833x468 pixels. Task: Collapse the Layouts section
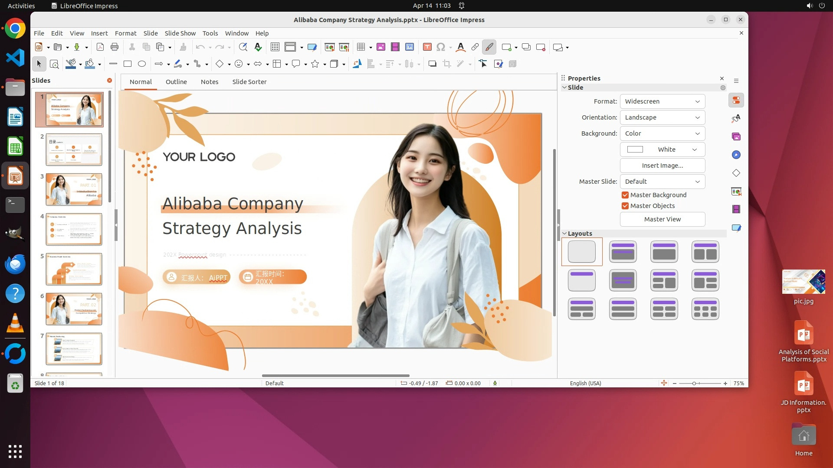[564, 234]
